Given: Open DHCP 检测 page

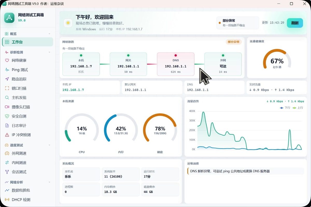Looking at the screenshot, I should (x=27, y=200).
